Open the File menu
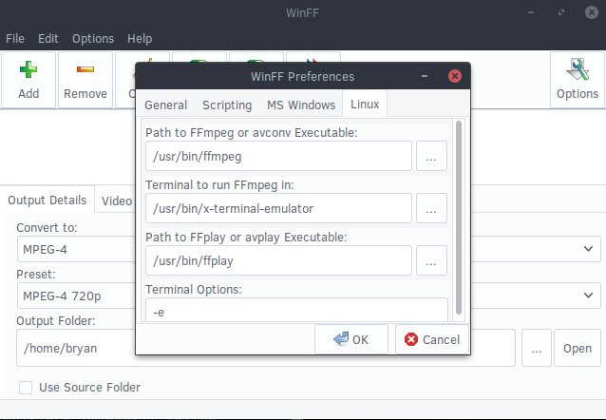The height and width of the screenshot is (420, 606). 15,39
